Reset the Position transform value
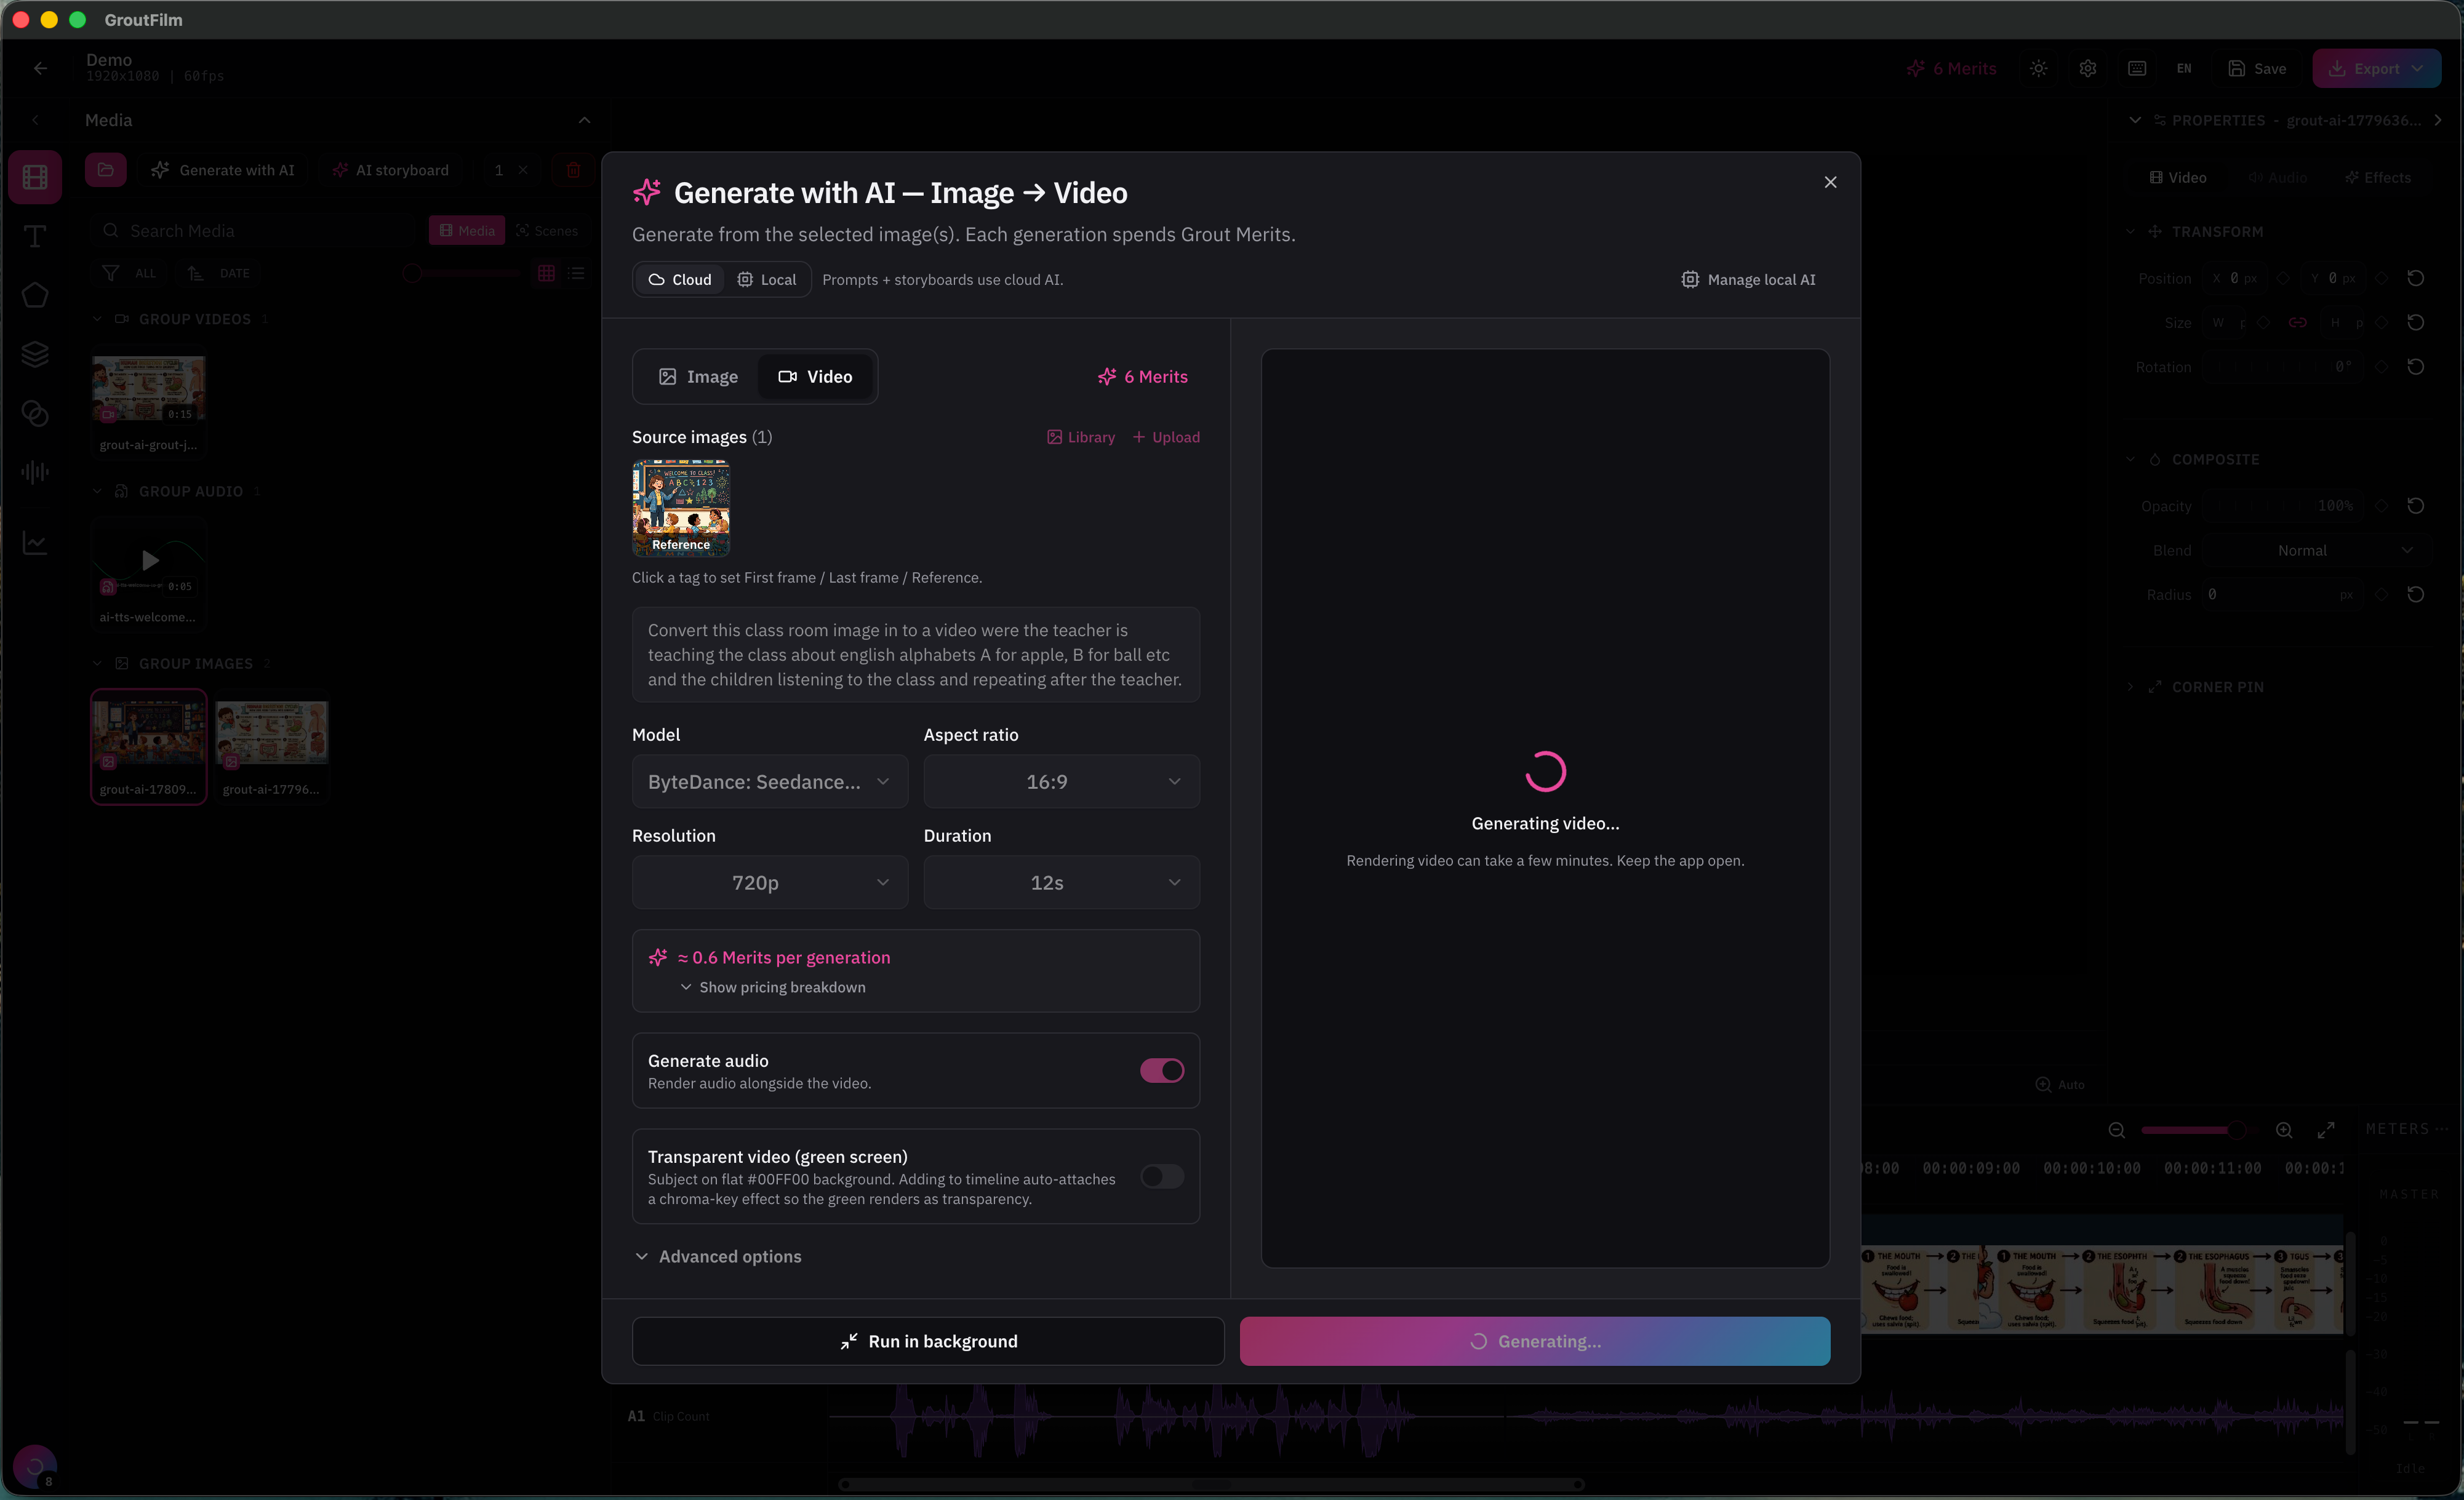 tap(2416, 278)
